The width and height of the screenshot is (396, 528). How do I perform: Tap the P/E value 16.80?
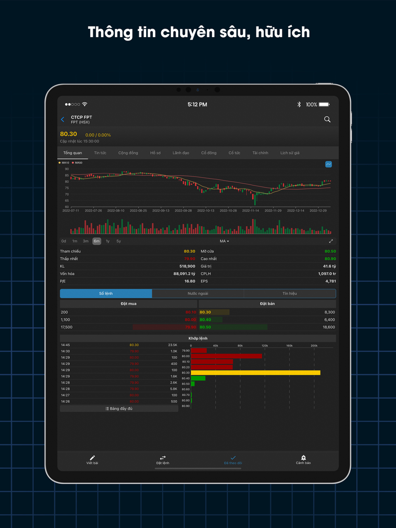click(x=190, y=281)
